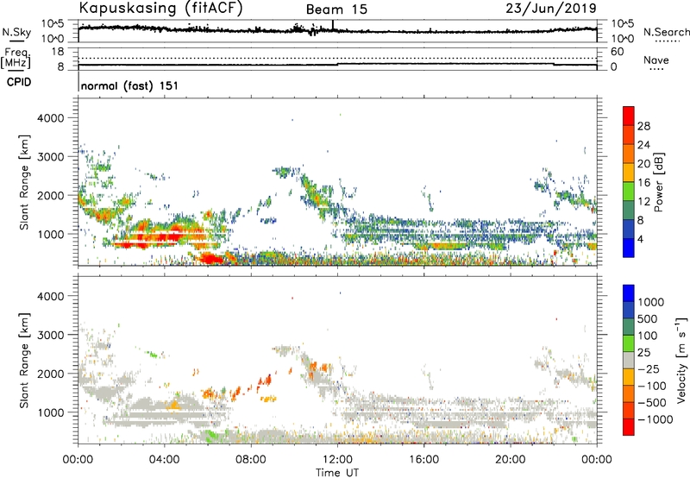Screen dimensions: 690x478
Task: Click the 04:00 time axis tick label
Action: 164,460
